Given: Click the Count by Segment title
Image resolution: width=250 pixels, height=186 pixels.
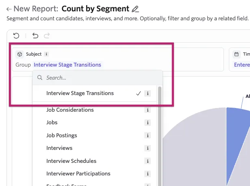Looking at the screenshot, I should pos(96,9).
